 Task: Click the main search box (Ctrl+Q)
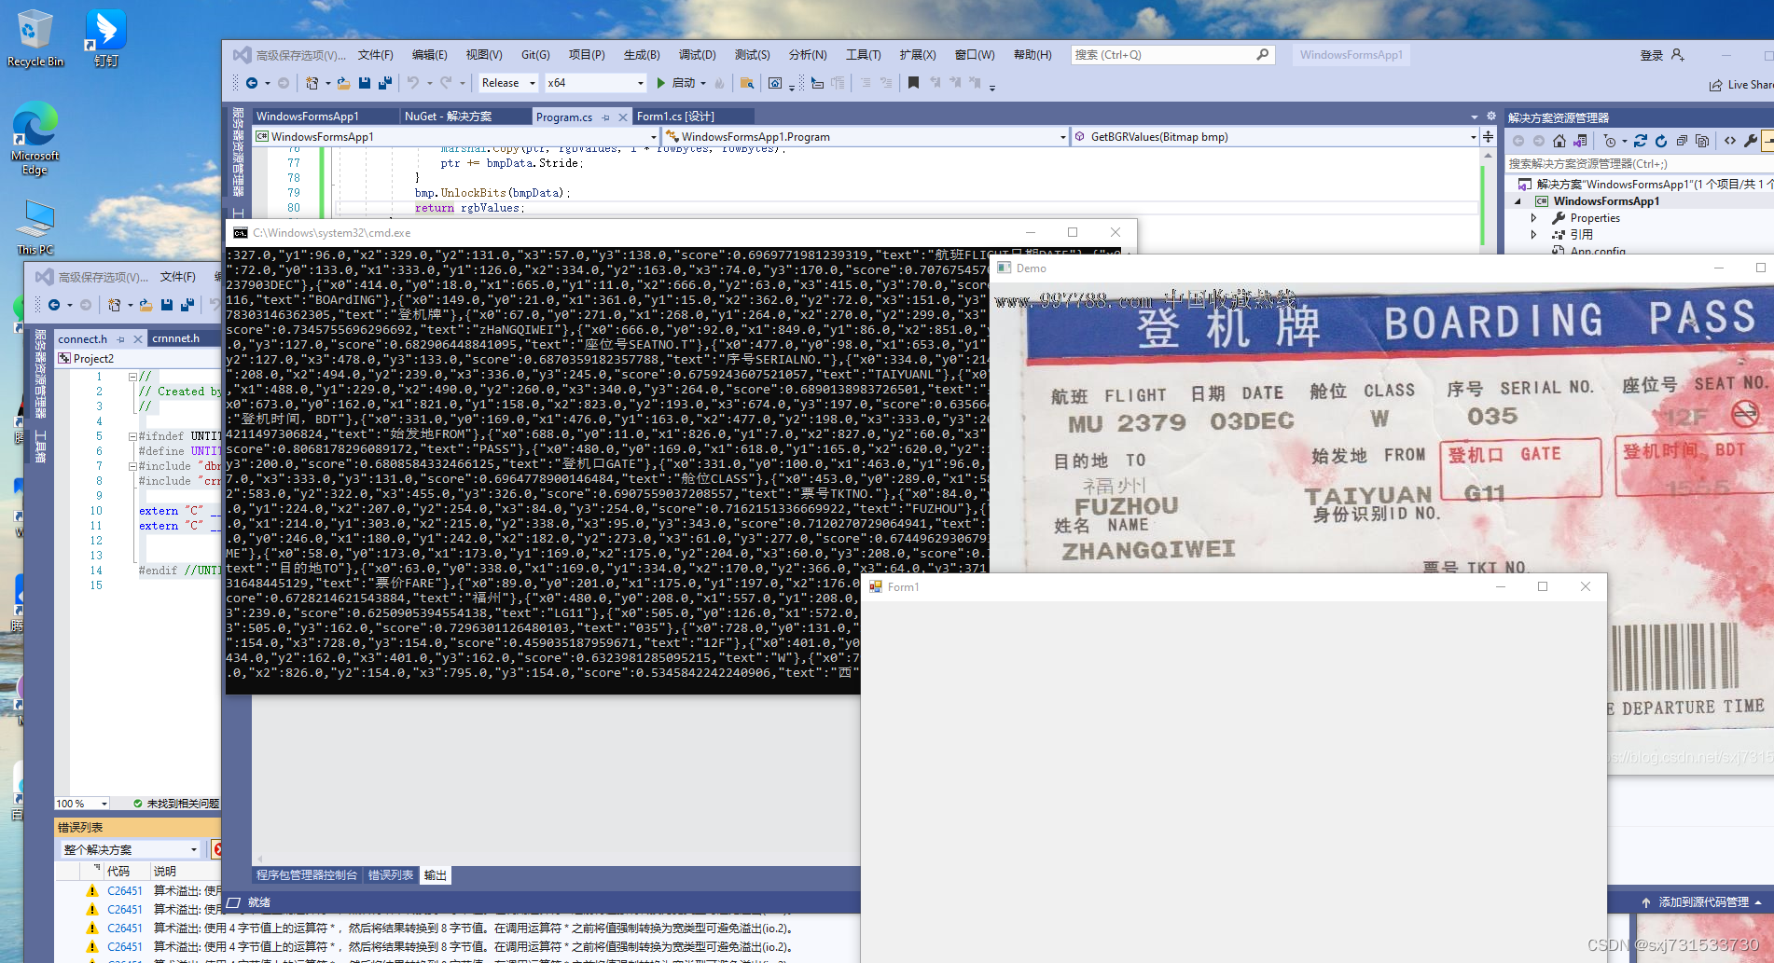click(1171, 55)
